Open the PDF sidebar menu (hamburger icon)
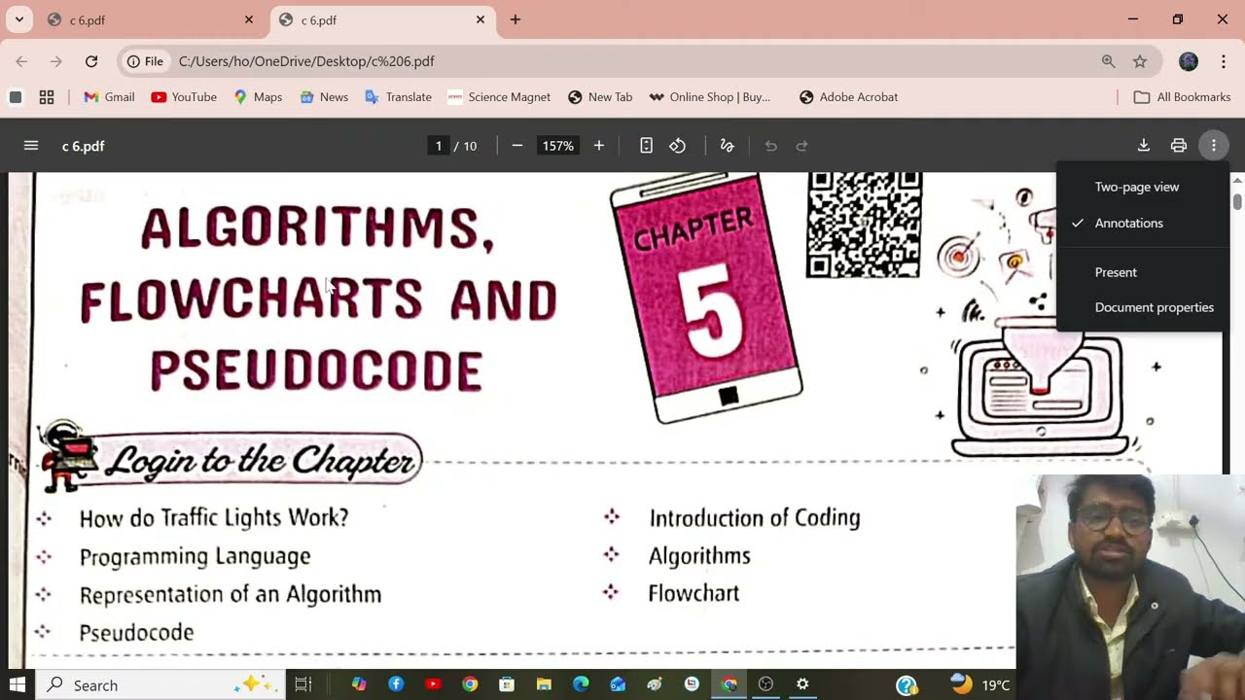This screenshot has width=1245, height=700. coord(31,146)
